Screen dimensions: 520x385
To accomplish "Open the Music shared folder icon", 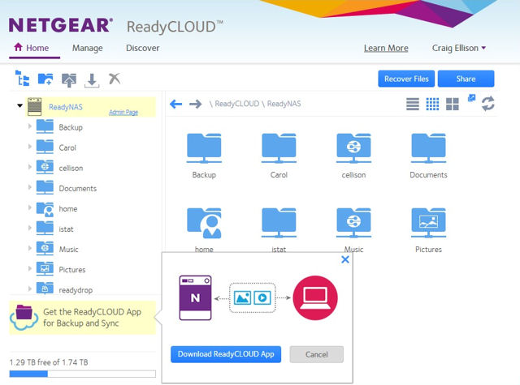I will (353, 223).
